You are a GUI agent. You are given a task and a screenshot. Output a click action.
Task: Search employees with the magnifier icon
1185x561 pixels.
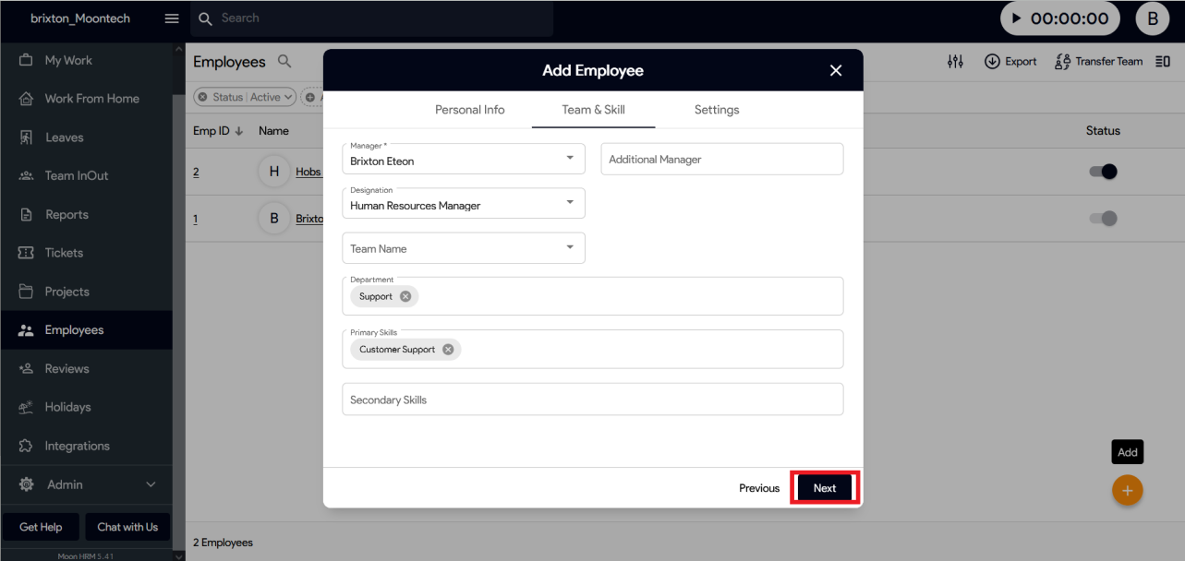284,62
